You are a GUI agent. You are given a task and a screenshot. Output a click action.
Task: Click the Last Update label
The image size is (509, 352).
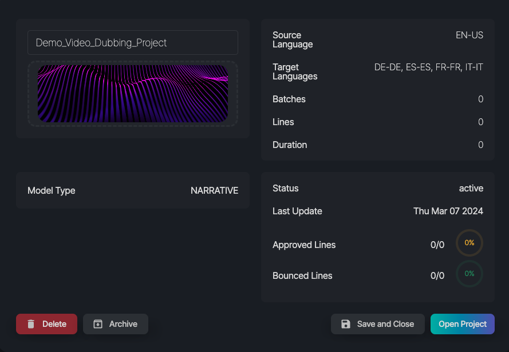297,211
